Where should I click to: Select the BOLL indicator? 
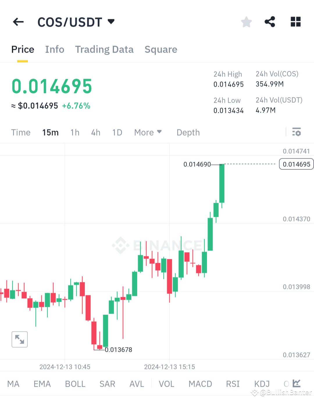(75, 384)
